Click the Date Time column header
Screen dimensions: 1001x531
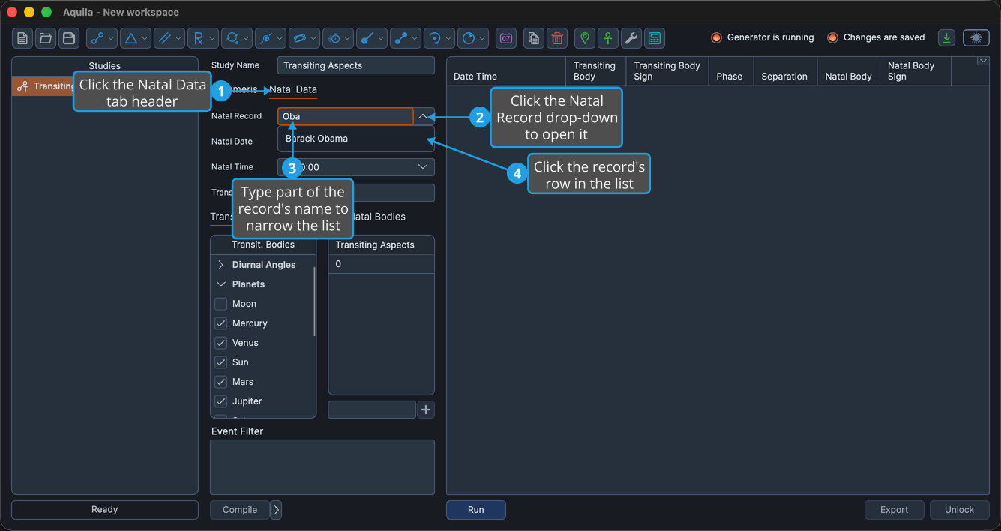coord(505,71)
